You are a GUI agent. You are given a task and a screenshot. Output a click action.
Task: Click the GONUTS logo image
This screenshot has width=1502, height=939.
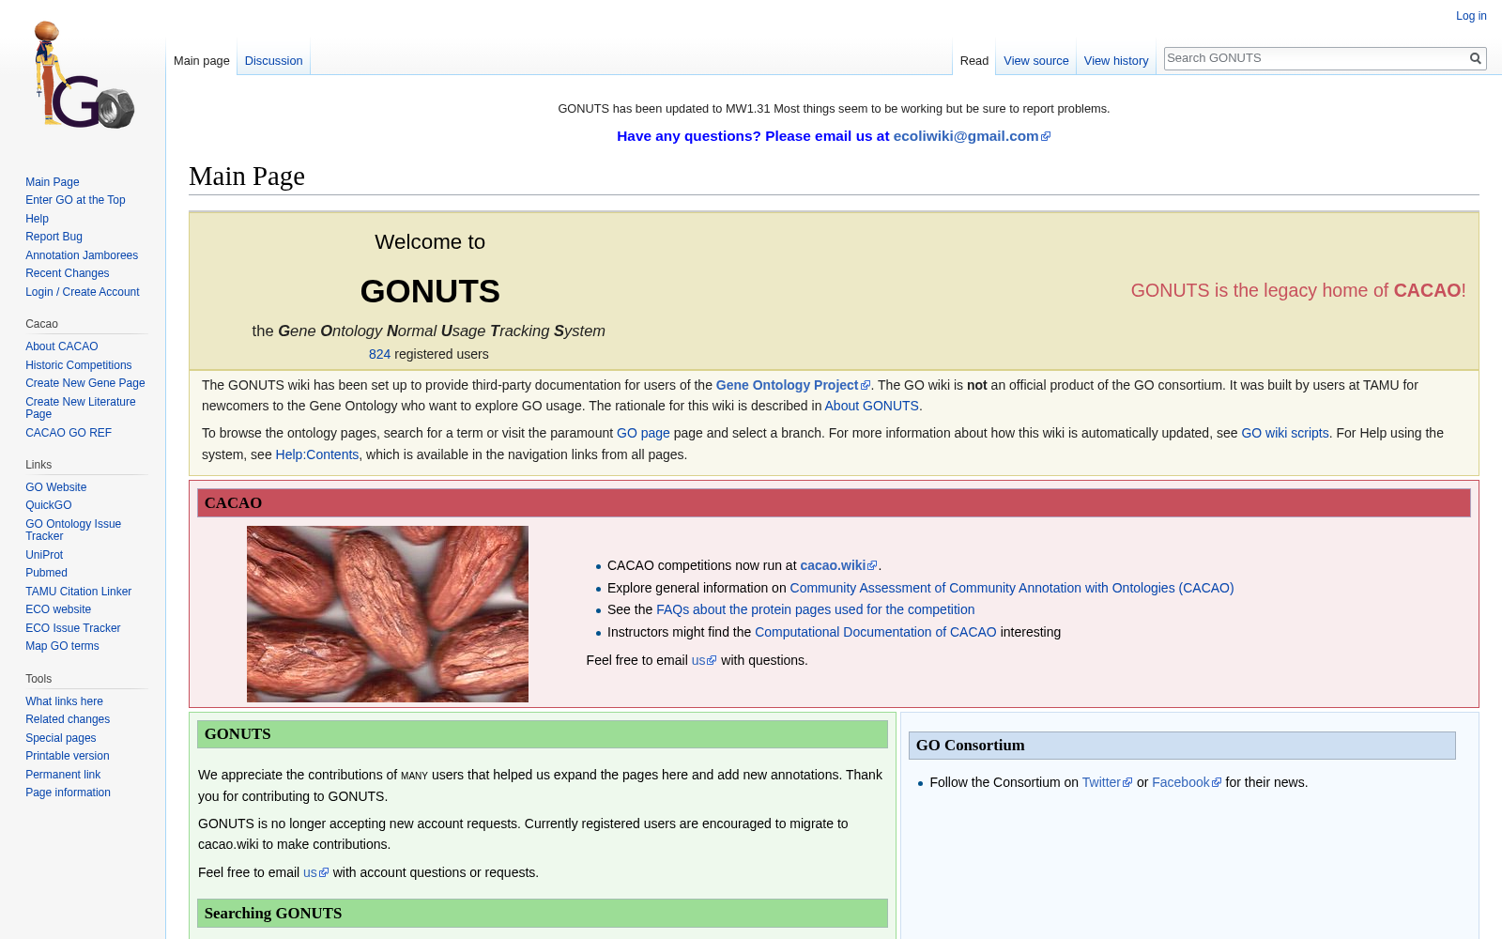coord(83,75)
